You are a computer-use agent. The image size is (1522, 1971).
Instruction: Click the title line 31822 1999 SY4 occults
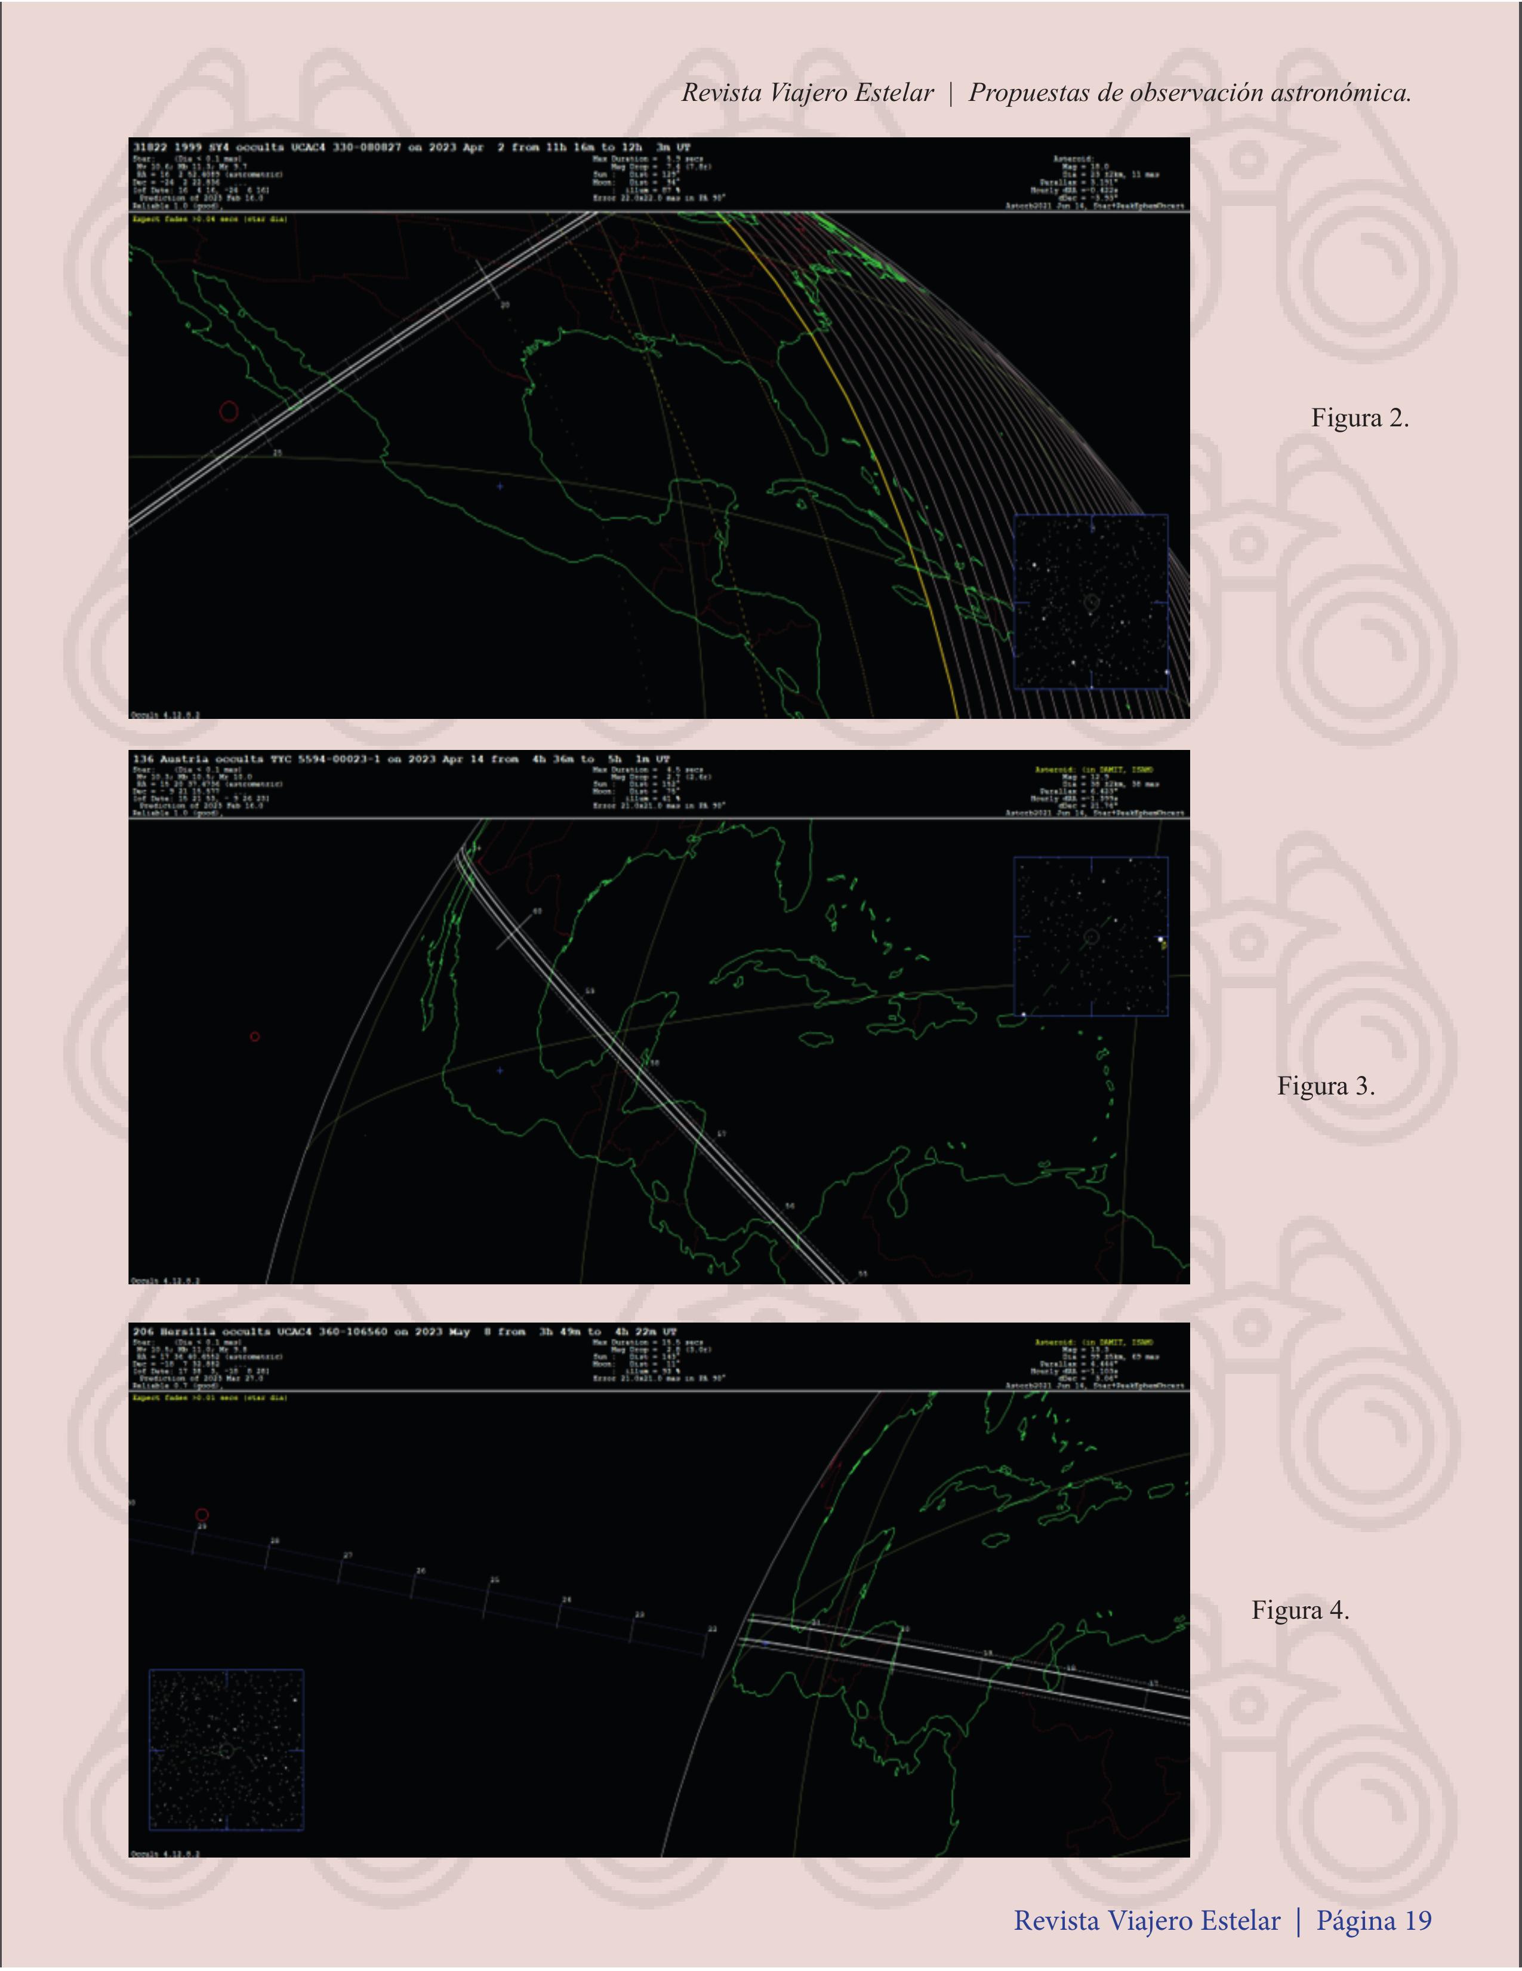coord(411,147)
